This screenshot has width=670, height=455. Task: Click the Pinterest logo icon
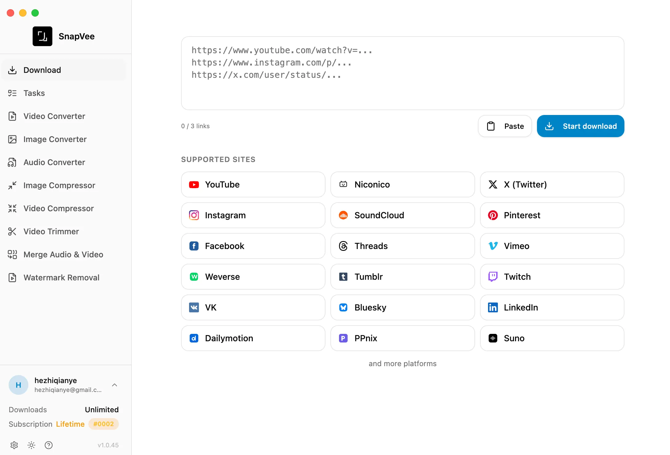(493, 215)
